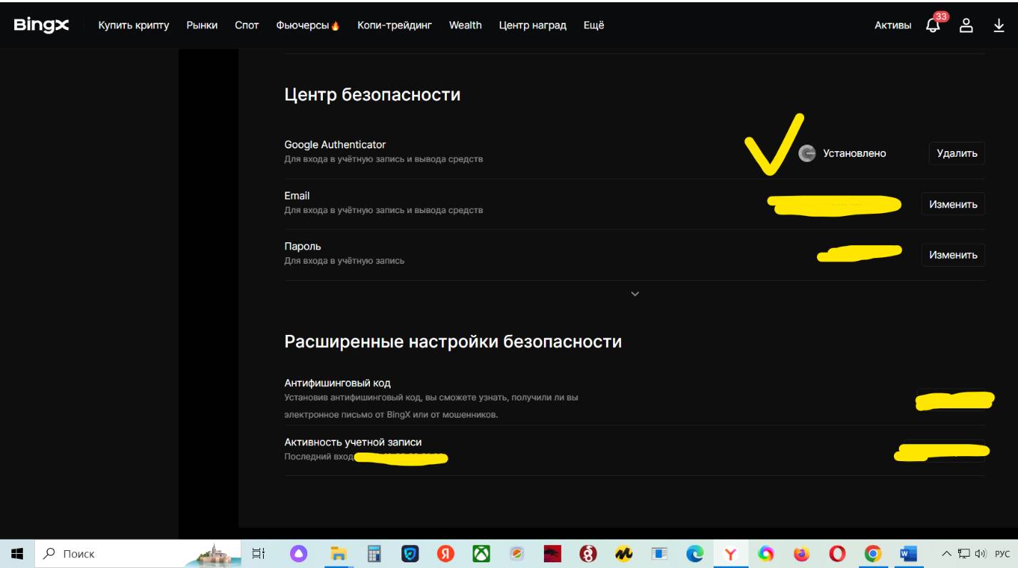Expand more Security Center options chevron

635,294
